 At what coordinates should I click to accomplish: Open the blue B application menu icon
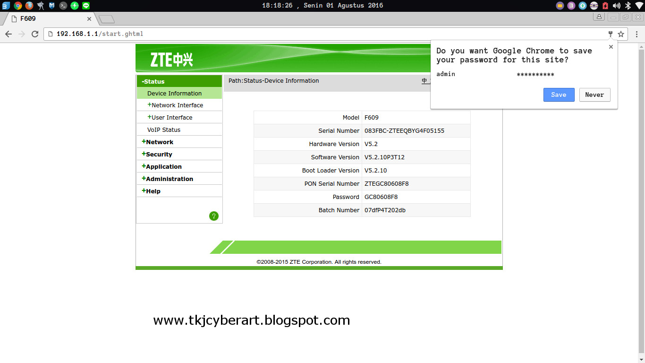point(6,6)
